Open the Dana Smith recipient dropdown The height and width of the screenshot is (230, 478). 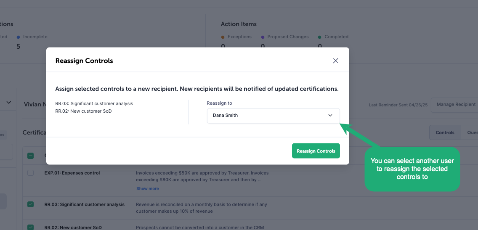point(273,115)
